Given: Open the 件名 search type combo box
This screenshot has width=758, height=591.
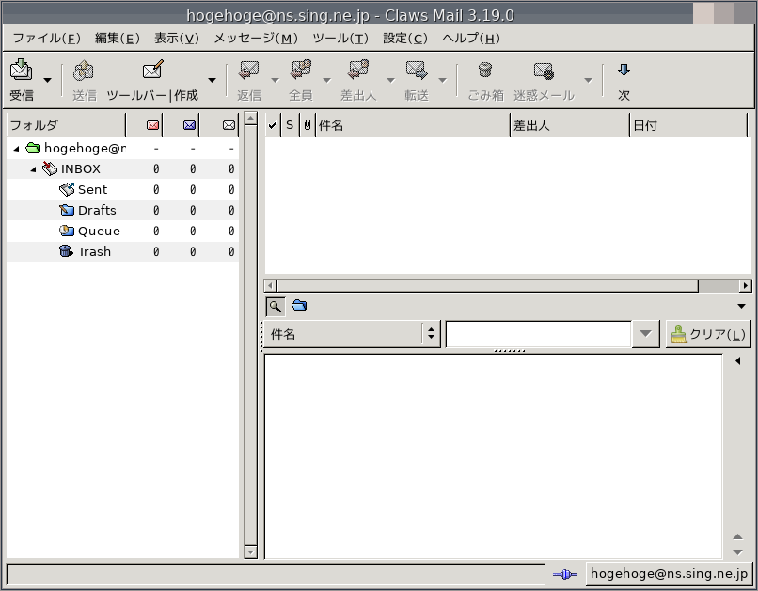Looking at the screenshot, I should 352,334.
